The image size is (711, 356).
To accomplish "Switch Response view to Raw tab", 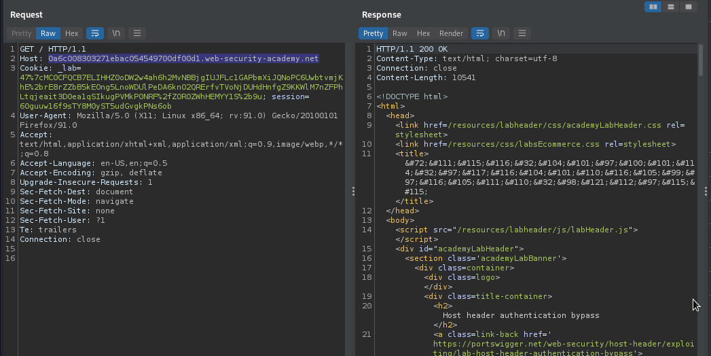I will click(x=399, y=33).
